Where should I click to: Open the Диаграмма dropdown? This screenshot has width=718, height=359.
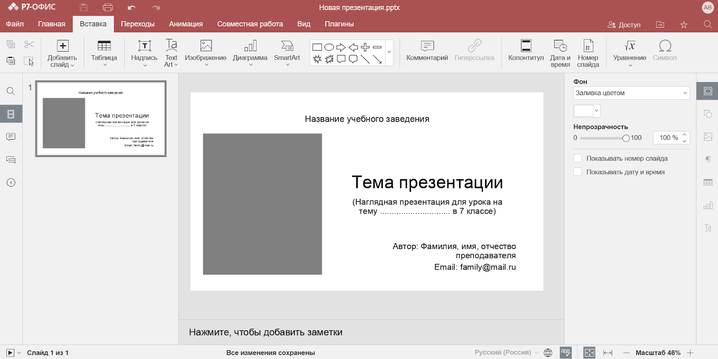250,65
